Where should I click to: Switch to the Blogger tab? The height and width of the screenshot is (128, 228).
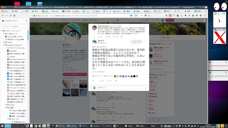coord(5,11)
